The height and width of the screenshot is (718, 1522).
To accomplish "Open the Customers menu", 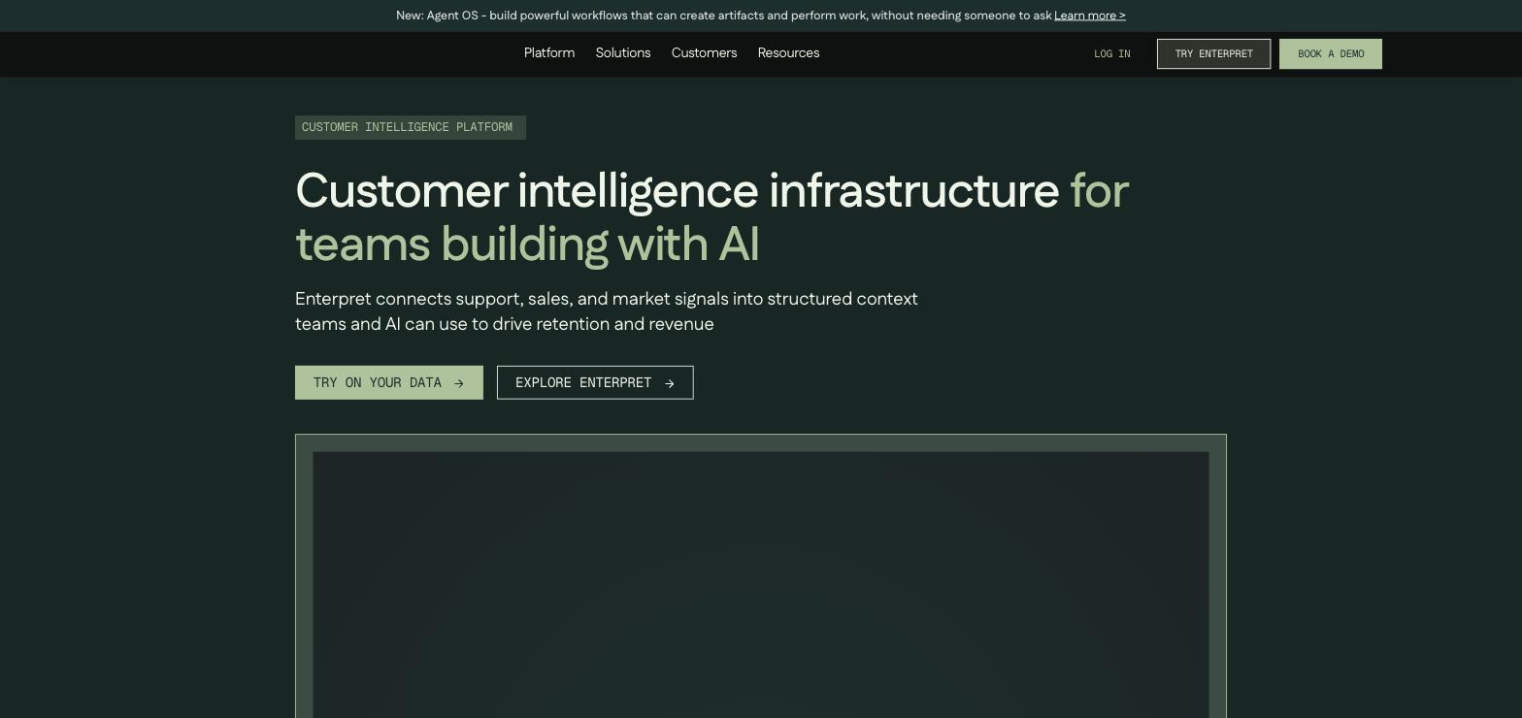I will click(704, 53).
